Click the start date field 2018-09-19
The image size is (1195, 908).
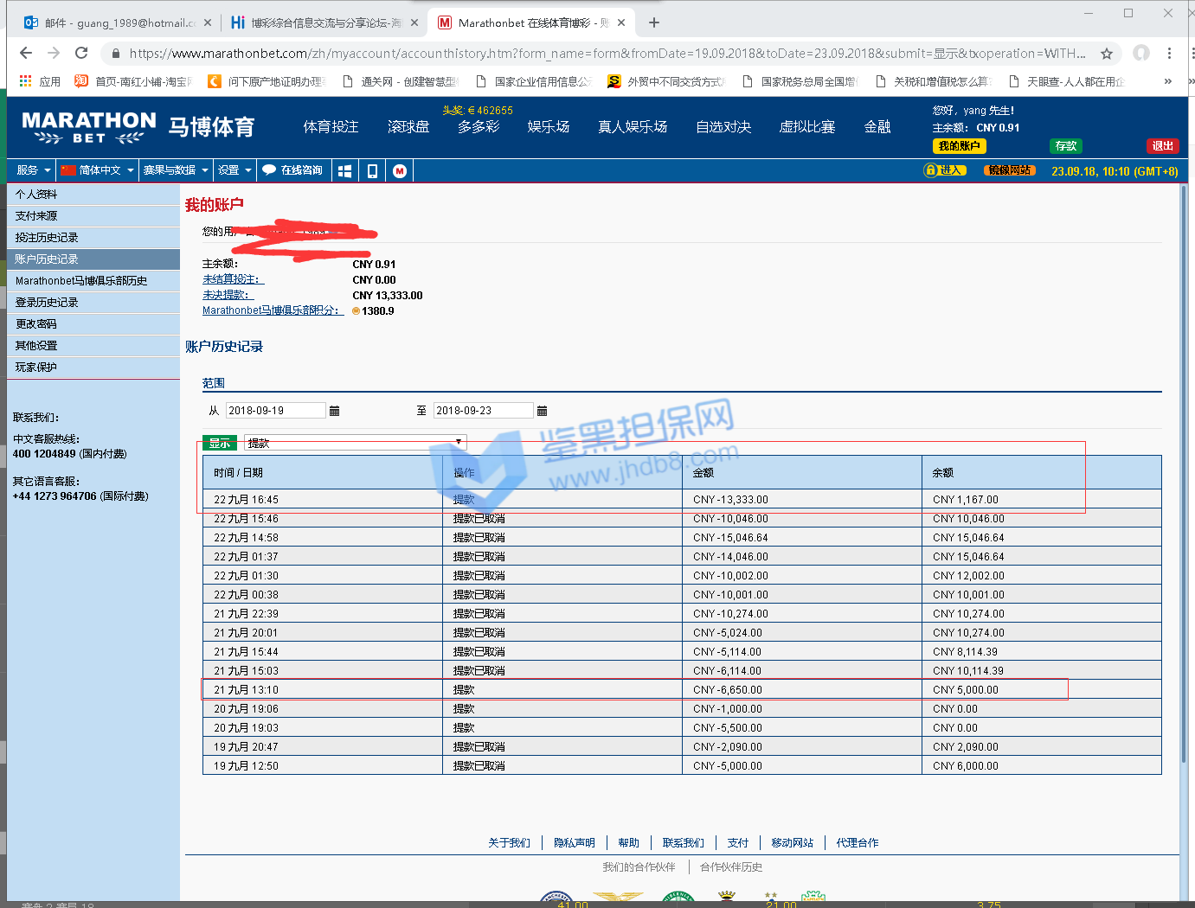[275, 411]
